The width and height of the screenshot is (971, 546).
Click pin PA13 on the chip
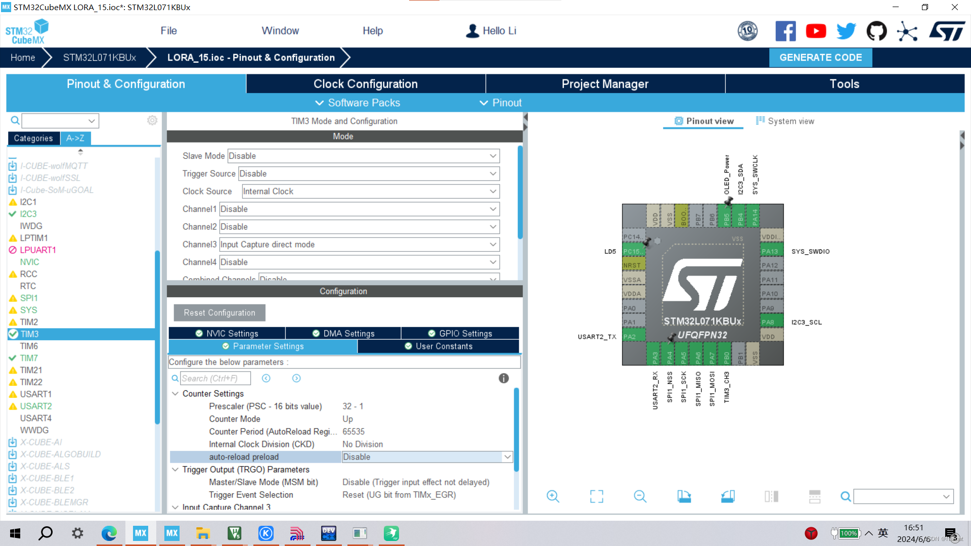(x=771, y=251)
